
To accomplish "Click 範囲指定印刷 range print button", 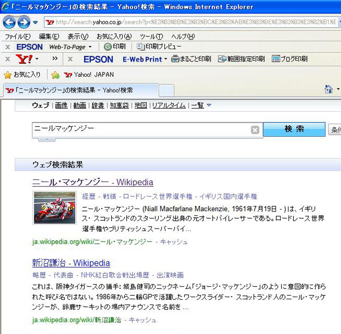I will coord(241,59).
